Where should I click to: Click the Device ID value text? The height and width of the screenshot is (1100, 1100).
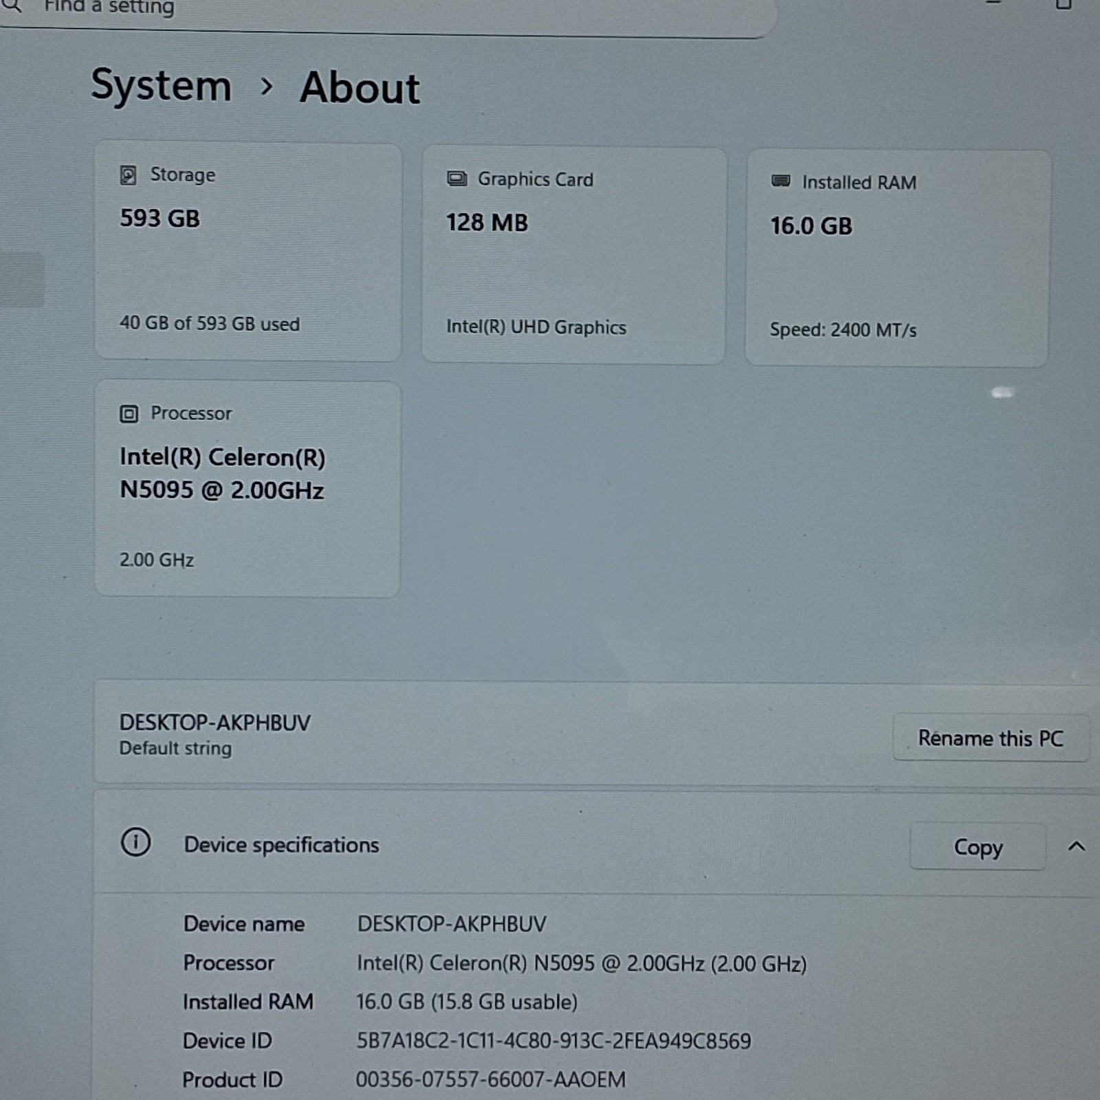pyautogui.click(x=553, y=1041)
